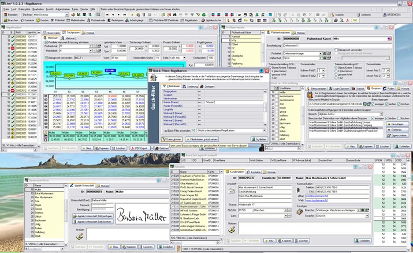The image size is (413, 253).
Task: Open the Prüfmittel module from the toolbar
Action: tap(58, 20)
